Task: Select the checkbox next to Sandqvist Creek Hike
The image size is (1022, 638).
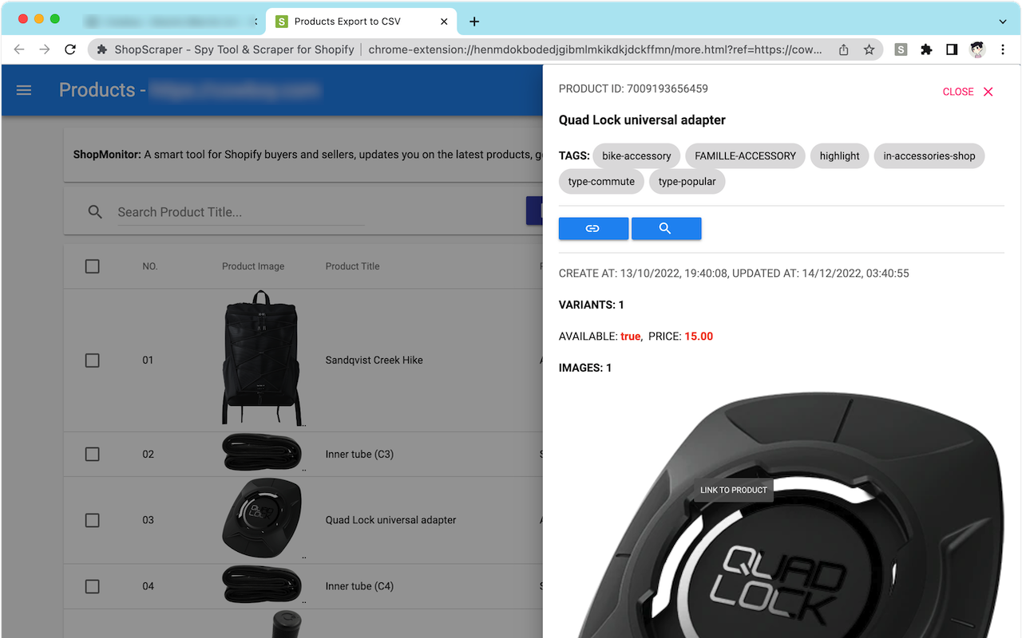Action: point(92,360)
